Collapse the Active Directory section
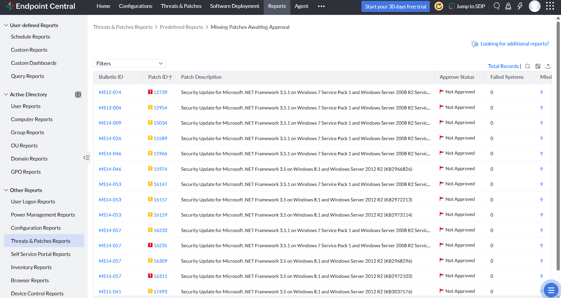561x298 pixels. (6, 95)
